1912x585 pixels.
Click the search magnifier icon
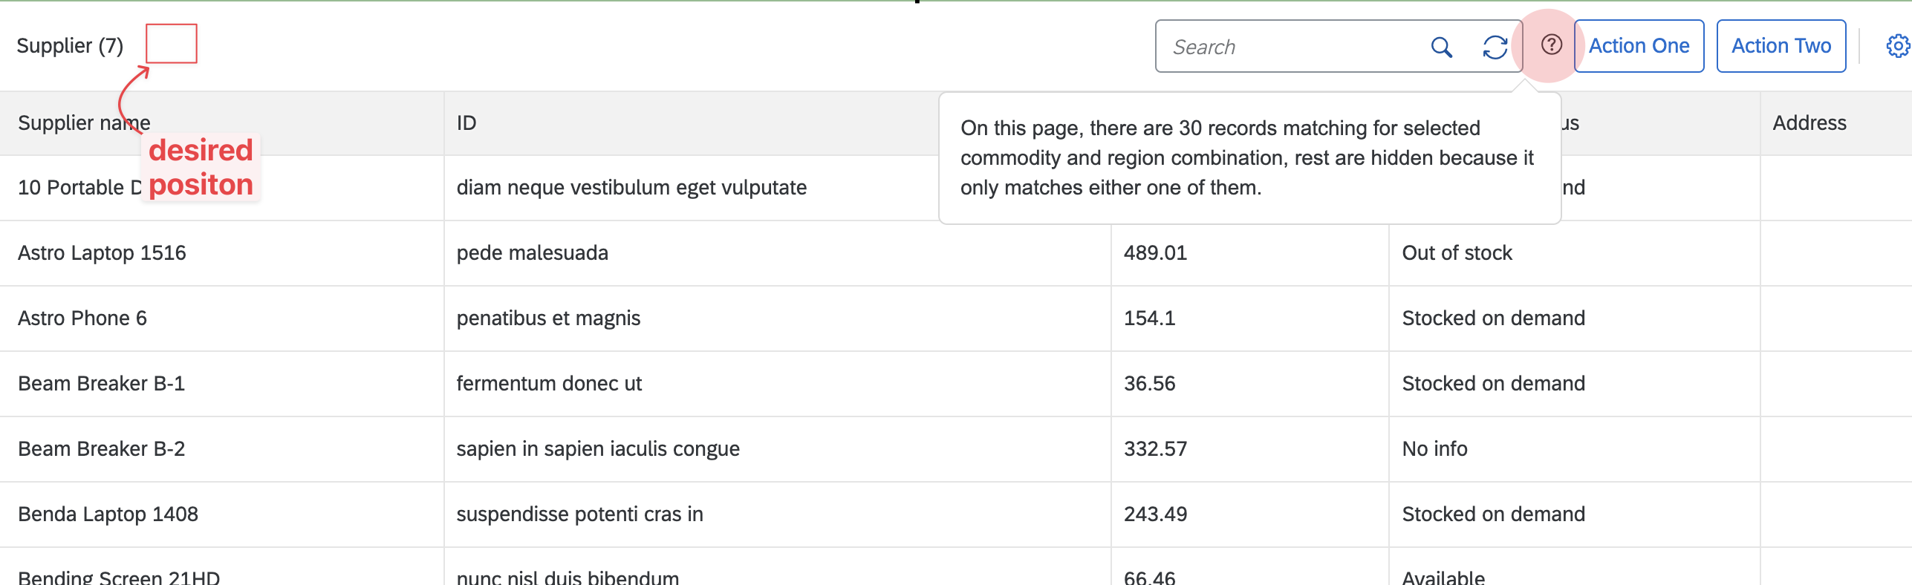click(1442, 46)
